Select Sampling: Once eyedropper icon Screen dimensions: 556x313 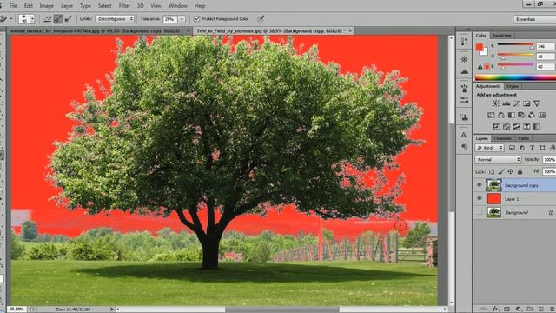click(58, 19)
